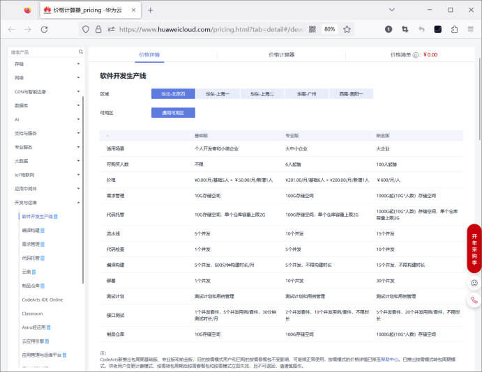Go back to the previous page
Image resolution: width=482 pixels, height=372 pixels.
(x=11, y=29)
